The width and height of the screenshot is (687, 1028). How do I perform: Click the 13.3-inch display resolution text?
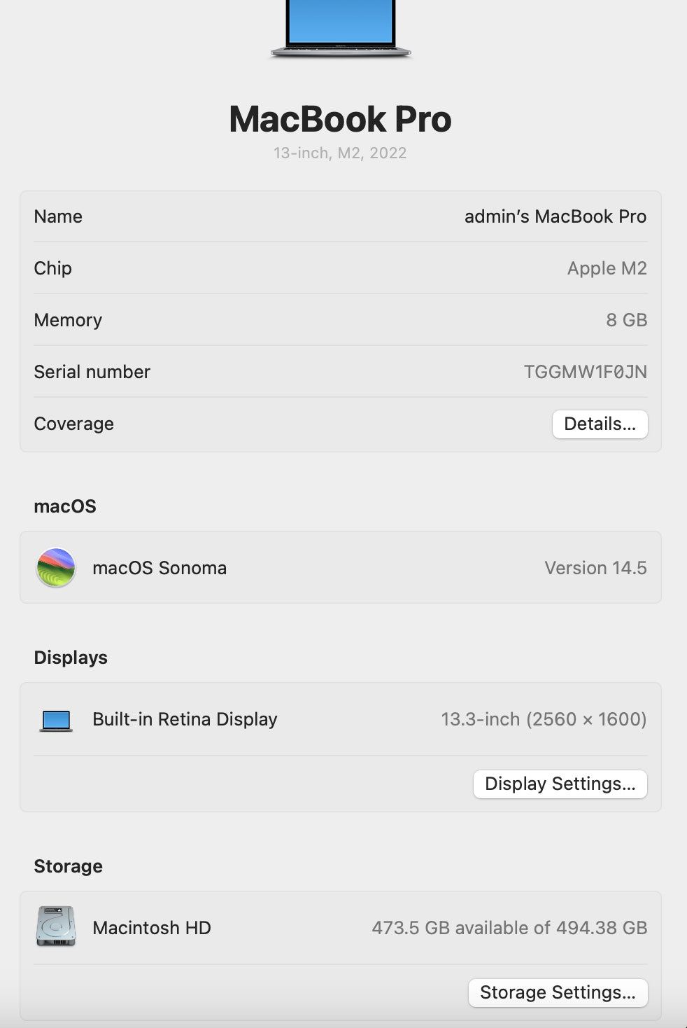(544, 719)
